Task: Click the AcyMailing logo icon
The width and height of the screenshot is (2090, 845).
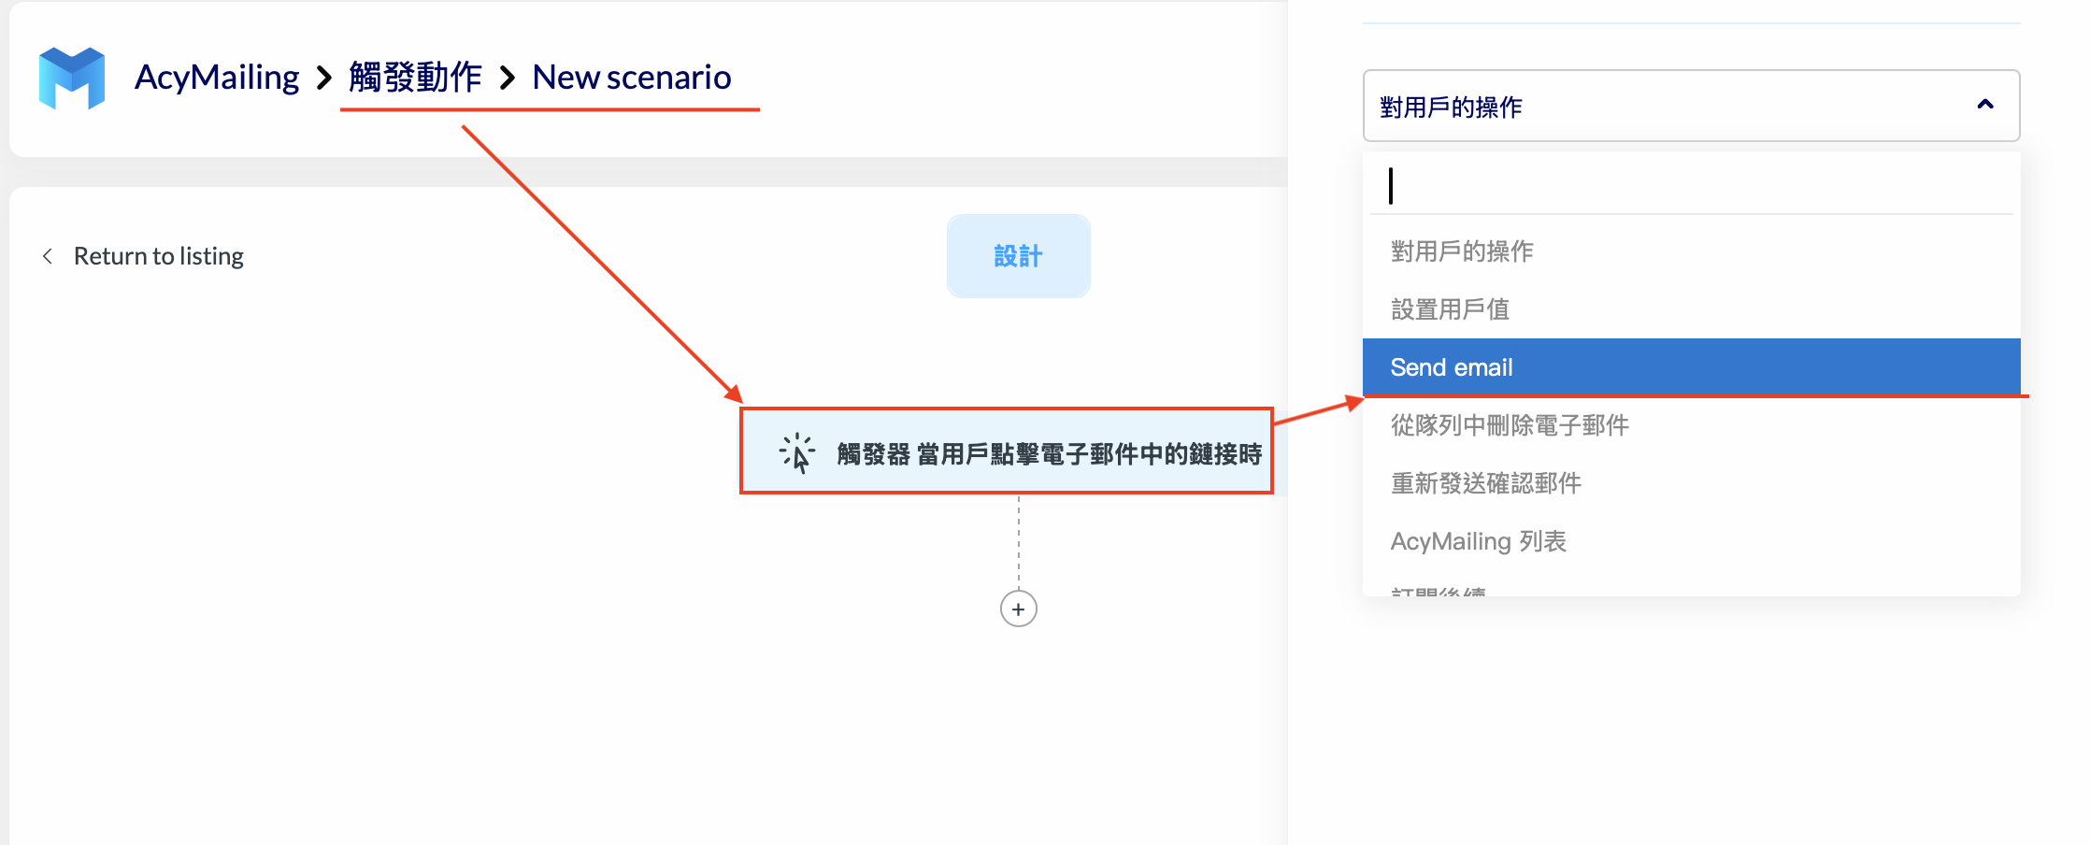Action: [71, 79]
